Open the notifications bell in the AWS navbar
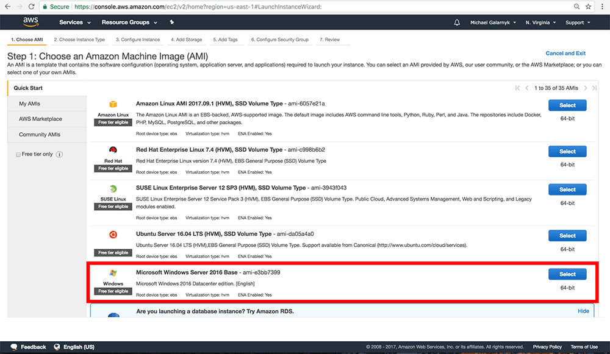 pyautogui.click(x=457, y=22)
